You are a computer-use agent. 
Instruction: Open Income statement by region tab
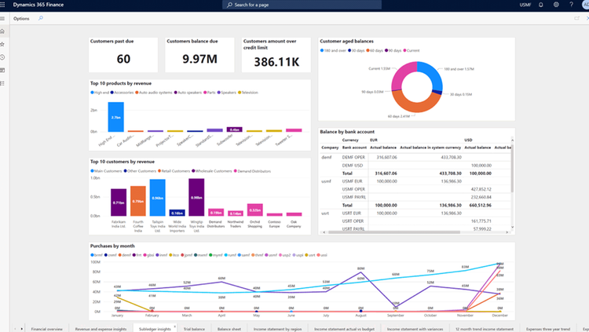pos(277,329)
